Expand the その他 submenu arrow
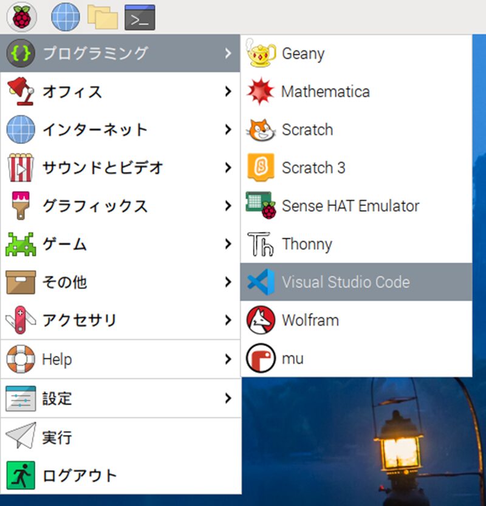The width and height of the screenshot is (486, 506). tap(228, 282)
